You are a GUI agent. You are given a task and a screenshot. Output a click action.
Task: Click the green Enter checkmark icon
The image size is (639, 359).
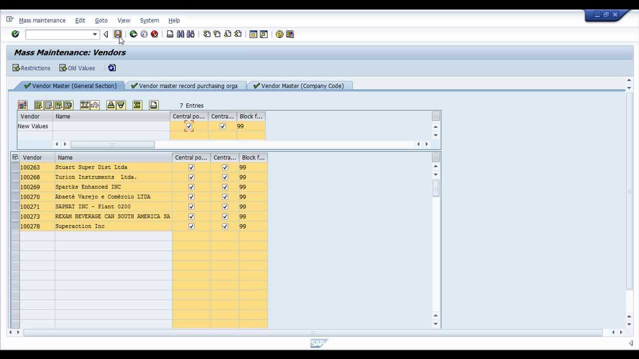tap(15, 34)
